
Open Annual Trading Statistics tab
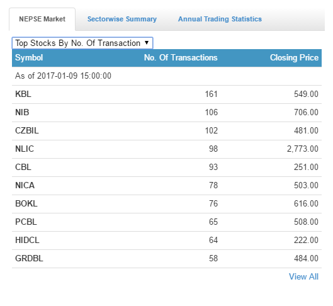coord(220,19)
